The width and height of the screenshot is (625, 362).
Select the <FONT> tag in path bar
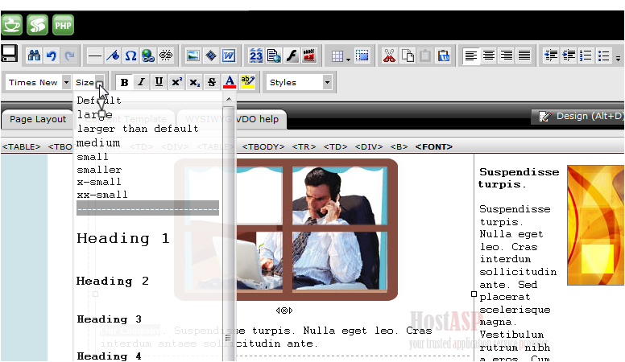[433, 147]
